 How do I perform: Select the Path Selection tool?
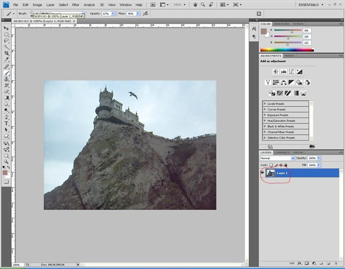click(6, 130)
